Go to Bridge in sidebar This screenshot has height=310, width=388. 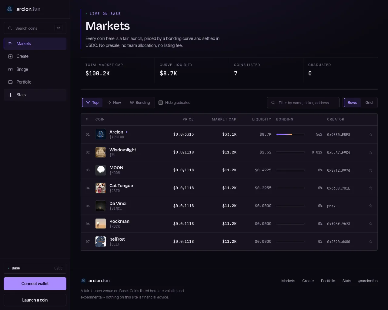click(x=35, y=69)
